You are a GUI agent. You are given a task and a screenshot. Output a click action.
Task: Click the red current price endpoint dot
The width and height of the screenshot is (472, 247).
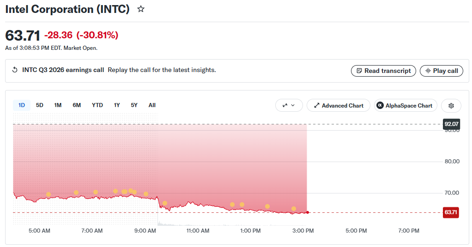click(307, 212)
